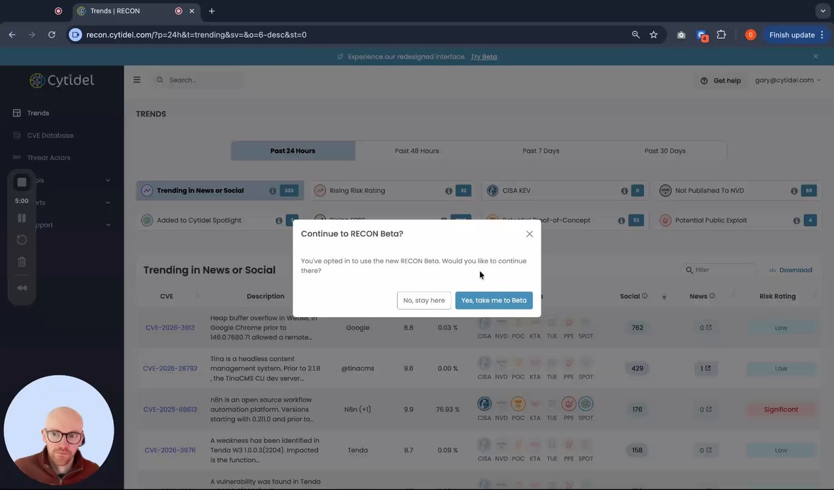Restart the recording with the circular arrow
The width and height of the screenshot is (834, 490).
pos(22,240)
